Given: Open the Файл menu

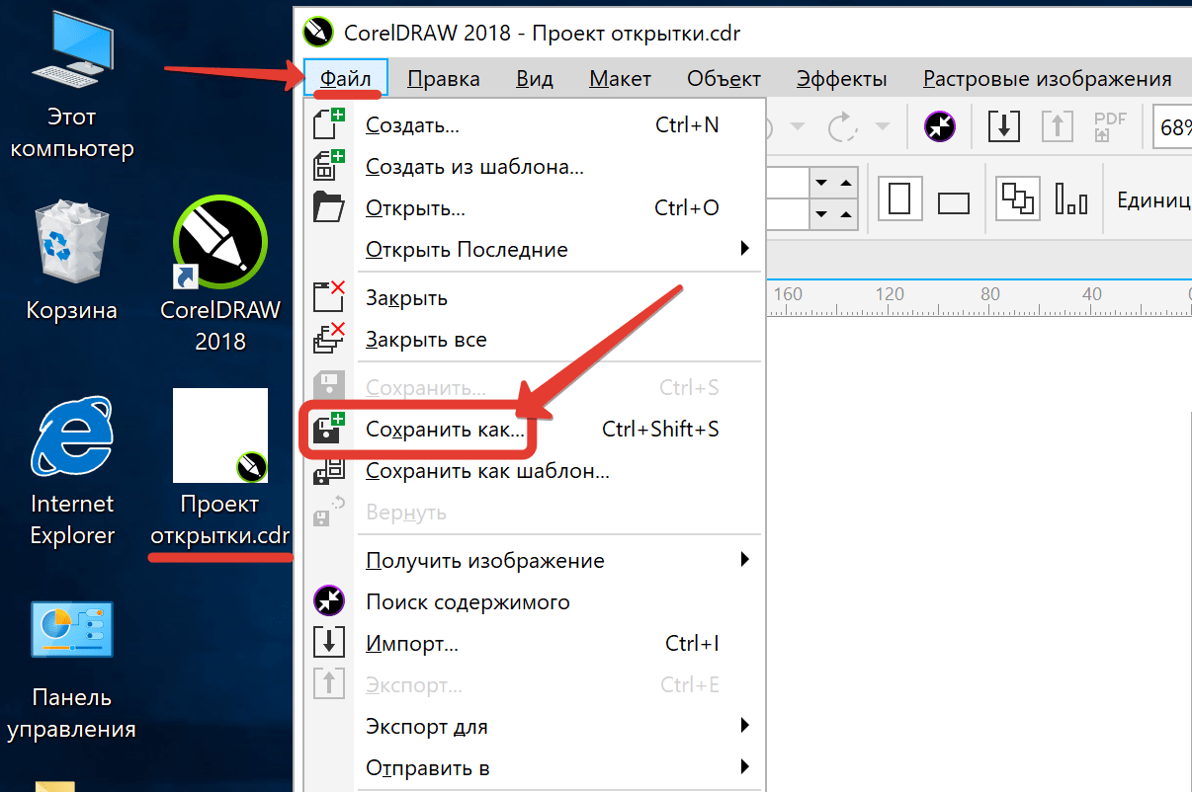Looking at the screenshot, I should point(346,79).
